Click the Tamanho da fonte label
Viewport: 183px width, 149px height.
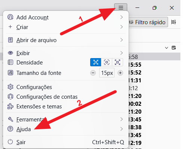point(39,73)
